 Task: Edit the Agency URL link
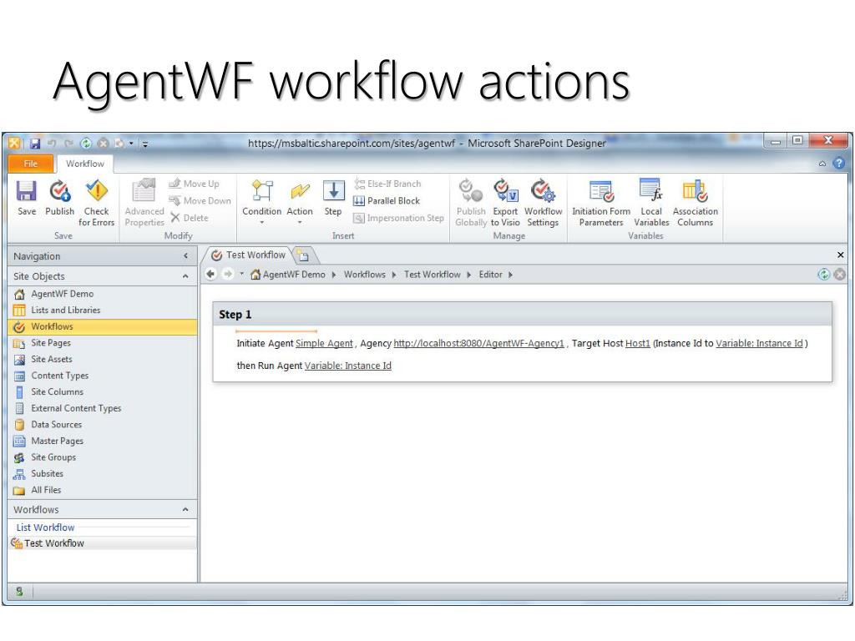[478, 343]
